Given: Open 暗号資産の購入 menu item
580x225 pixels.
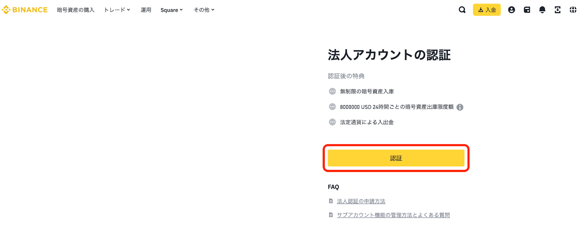Looking at the screenshot, I should click(x=75, y=10).
